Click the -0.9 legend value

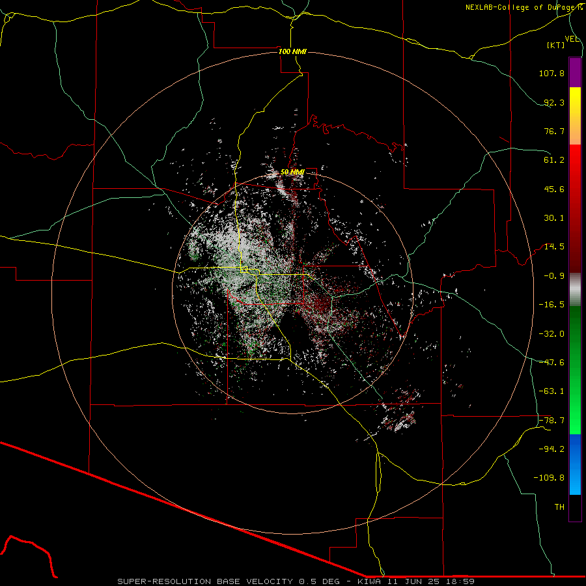tap(554, 276)
